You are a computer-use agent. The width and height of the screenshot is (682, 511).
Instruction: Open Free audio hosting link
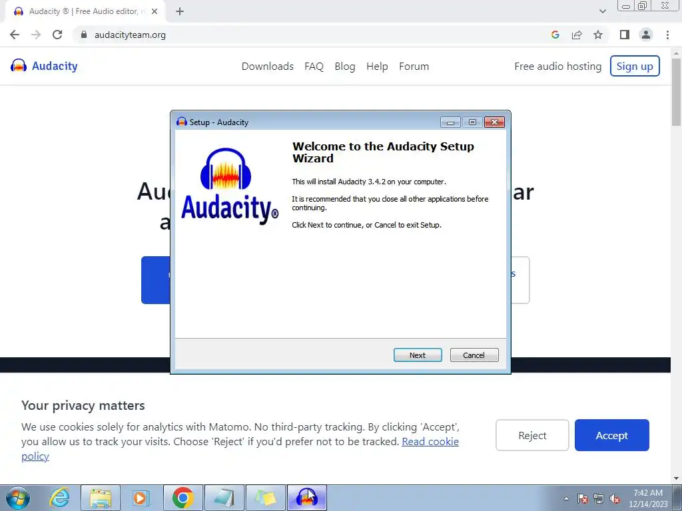[558, 67]
